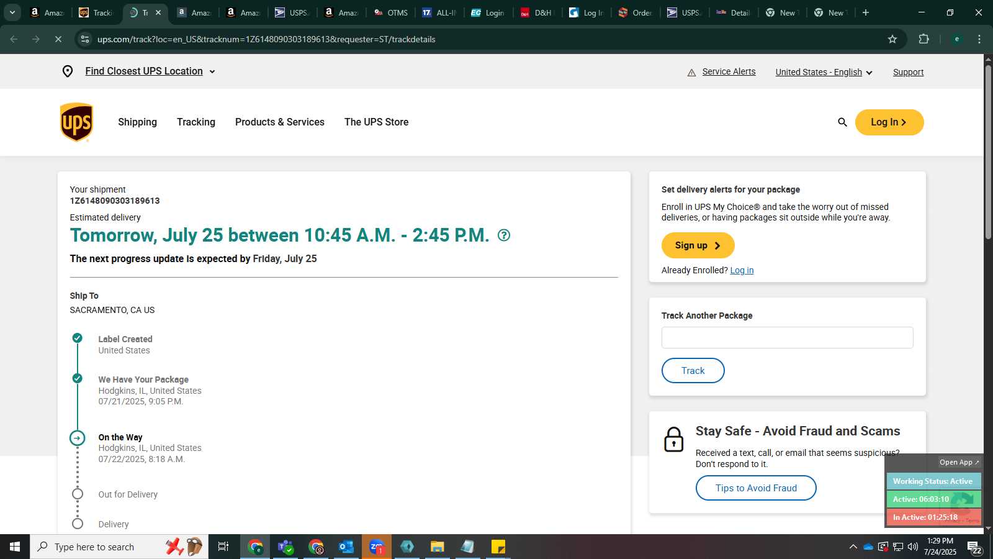993x559 pixels.
Task: Click the OneDrive cloud tray icon
Action: 868,547
